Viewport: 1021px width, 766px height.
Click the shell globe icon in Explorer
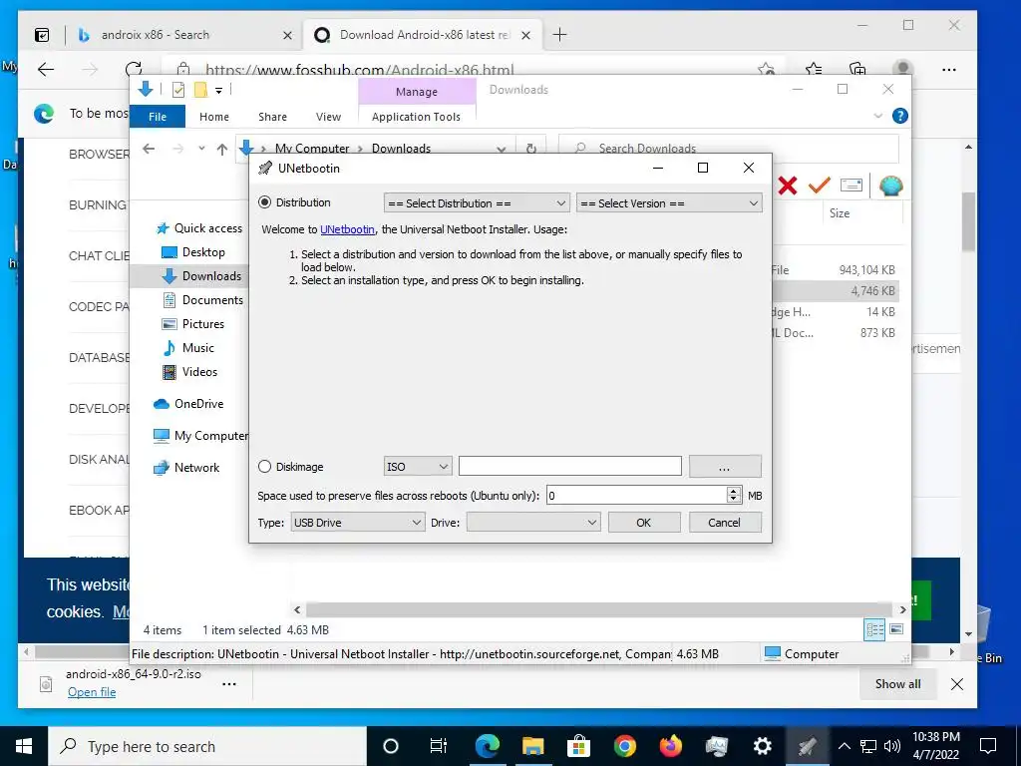point(890,186)
